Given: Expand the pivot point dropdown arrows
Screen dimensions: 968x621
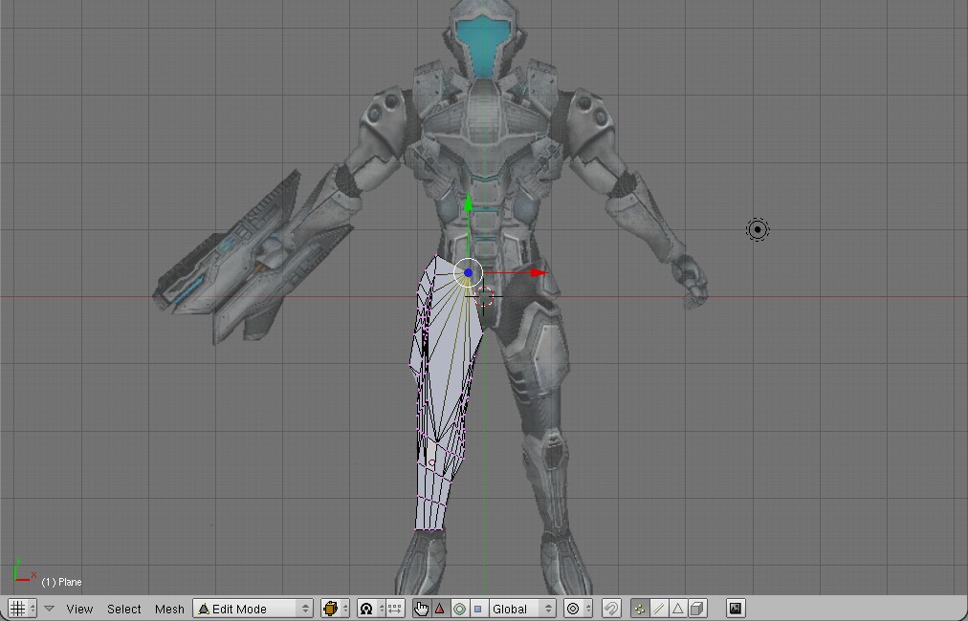Looking at the screenshot, I should (381, 609).
